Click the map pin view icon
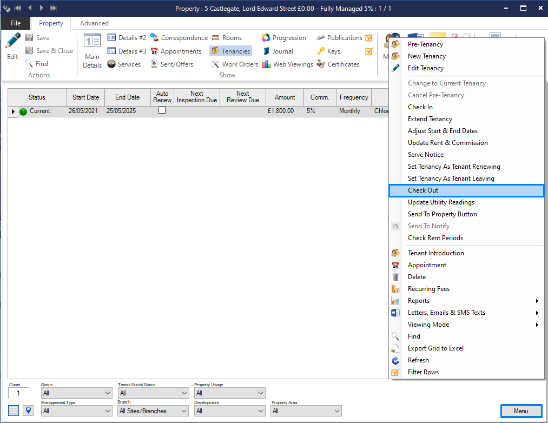 coord(28,411)
